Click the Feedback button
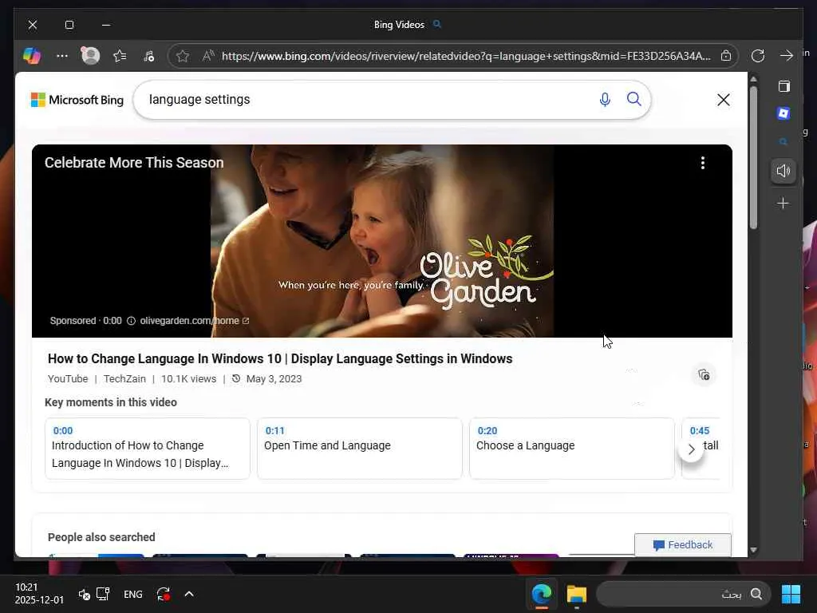The width and height of the screenshot is (817, 613). pos(683,544)
